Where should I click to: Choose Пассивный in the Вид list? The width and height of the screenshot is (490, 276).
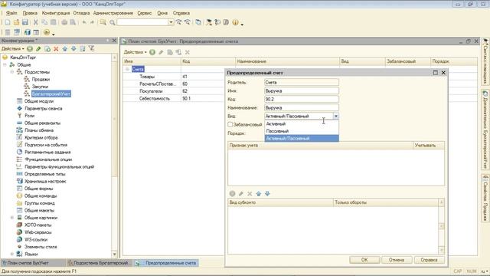click(302, 131)
